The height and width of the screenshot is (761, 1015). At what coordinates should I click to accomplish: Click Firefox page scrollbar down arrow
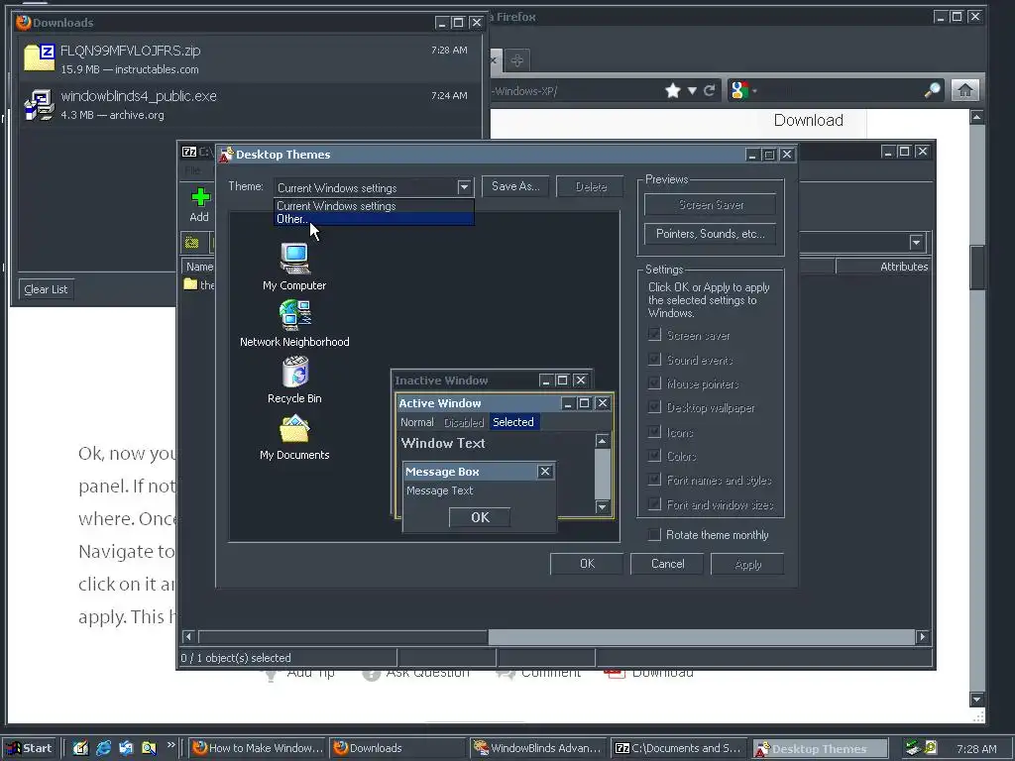976,700
